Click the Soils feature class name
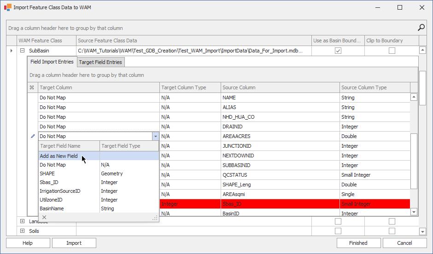 pos(34,231)
